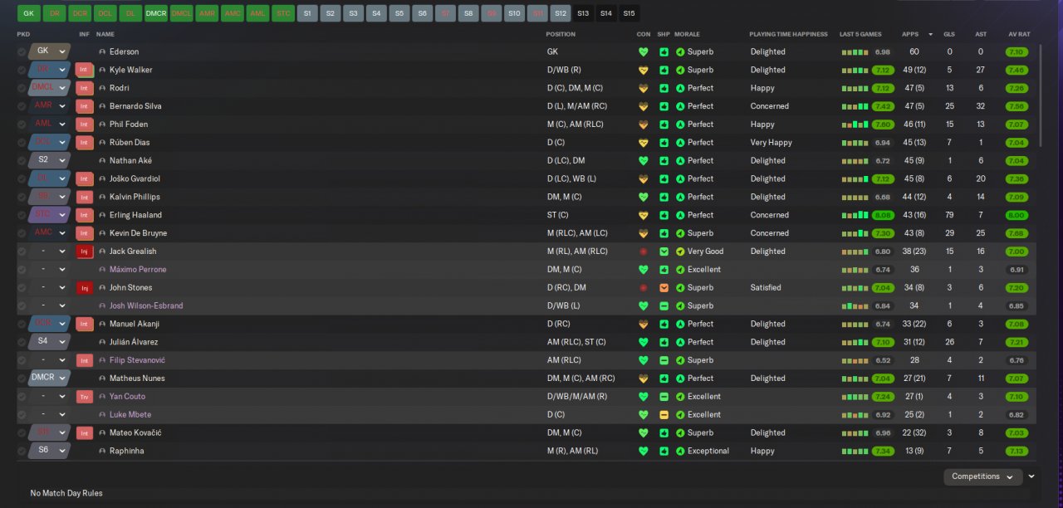Click the Int status icon for Mateo Kovačić
Screen dimensions: 1063x508
point(84,433)
